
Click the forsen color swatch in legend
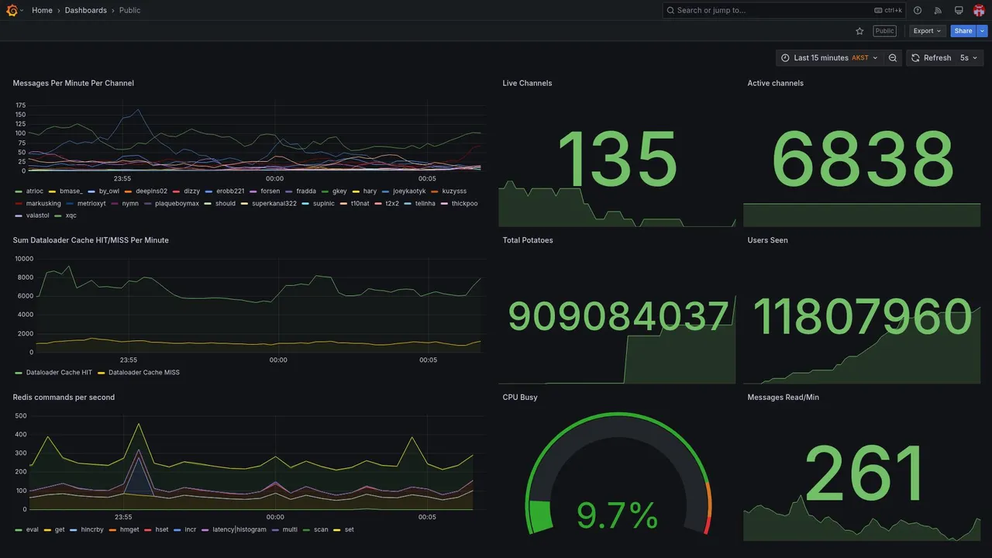(x=253, y=191)
